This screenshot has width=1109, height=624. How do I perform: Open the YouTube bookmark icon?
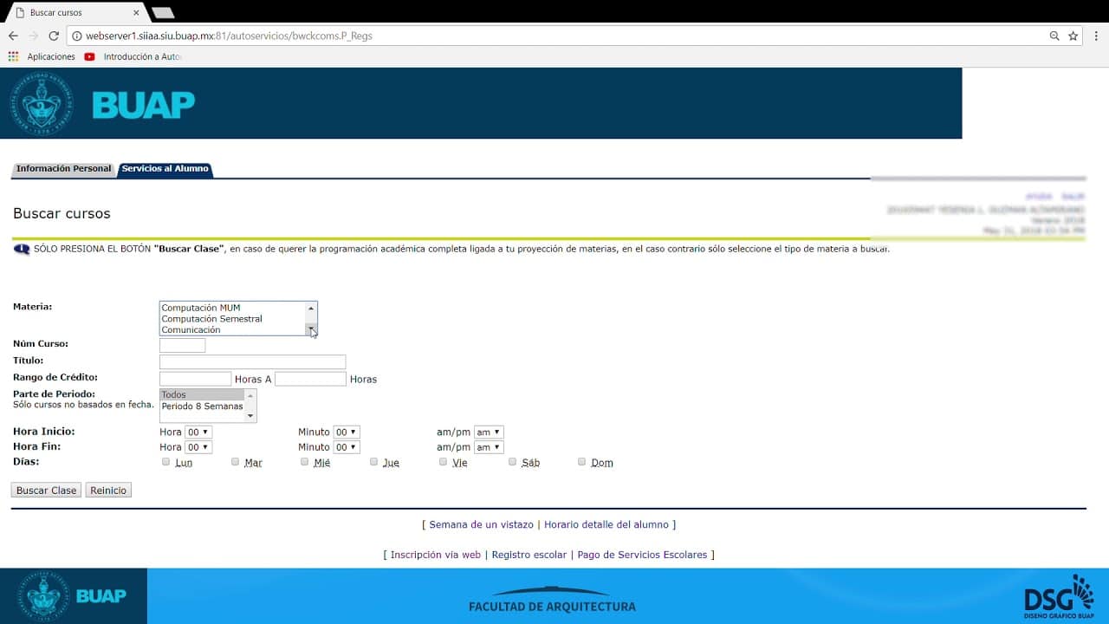click(89, 56)
